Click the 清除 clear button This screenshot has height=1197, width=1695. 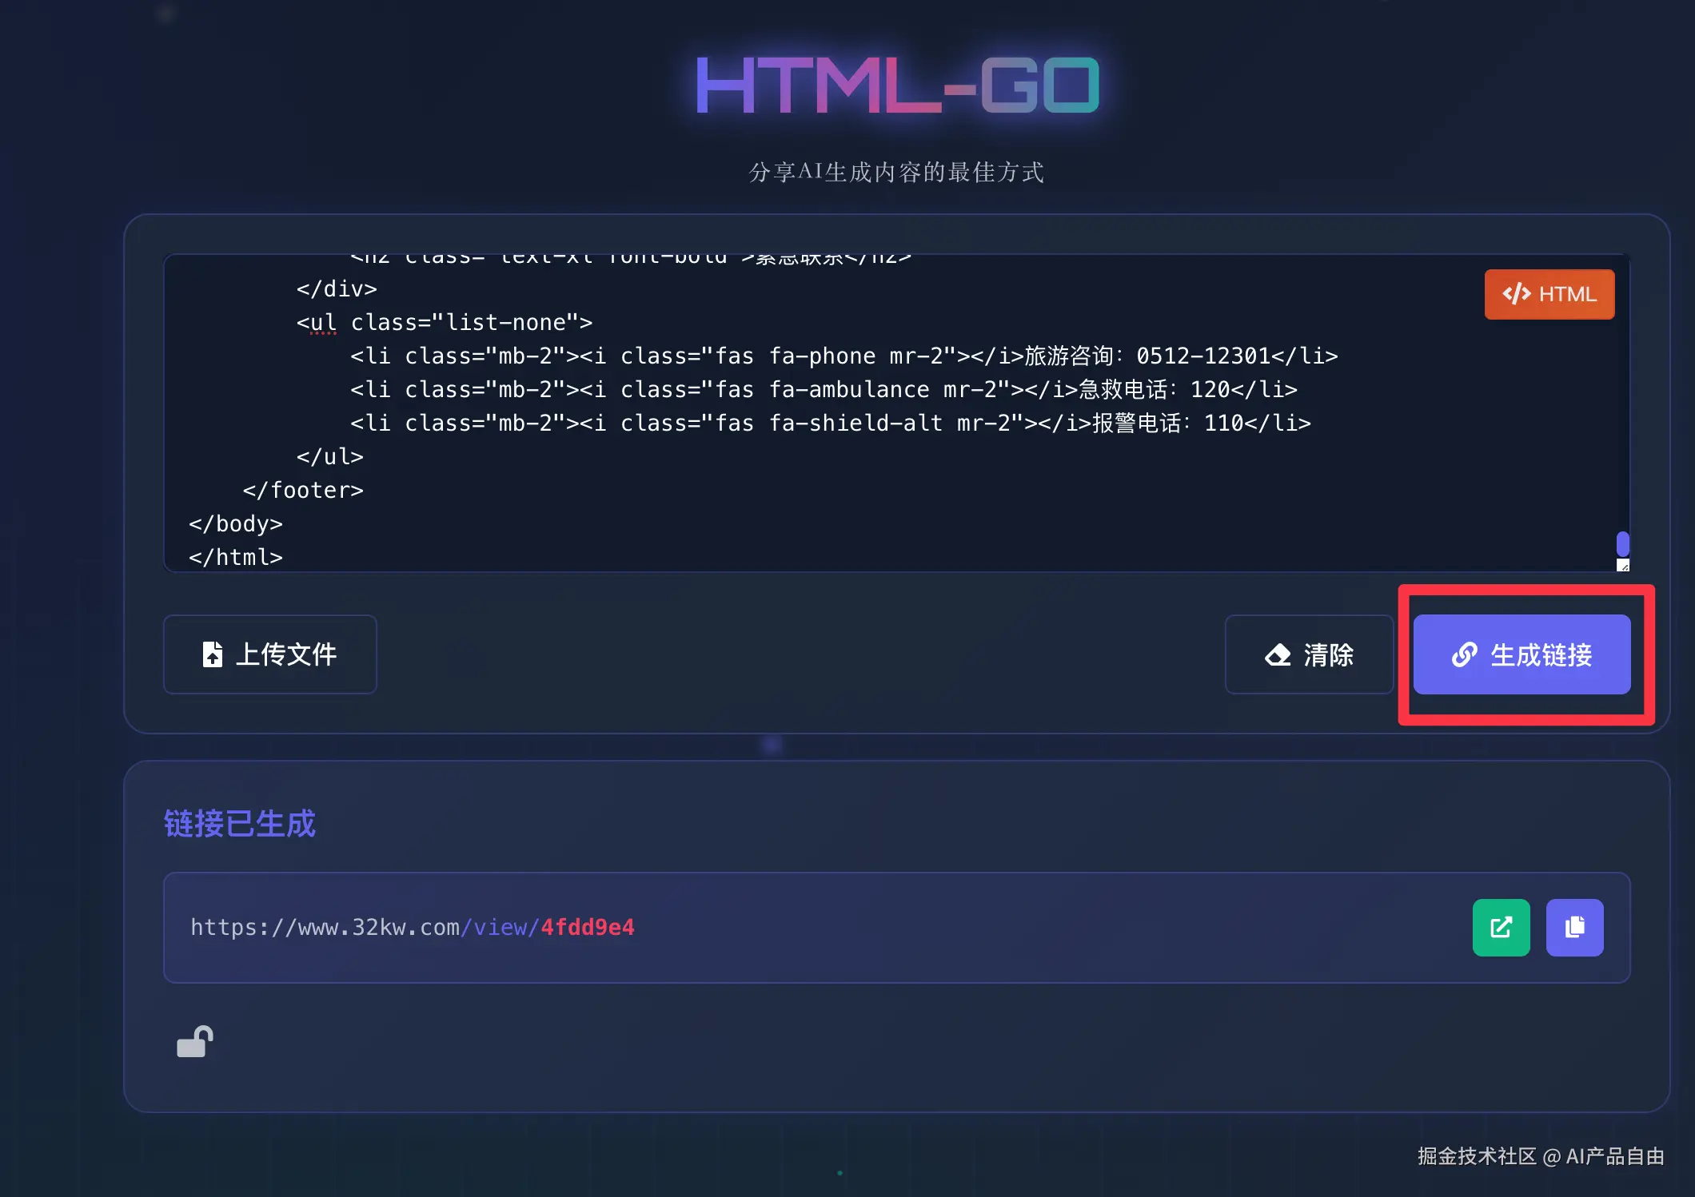(1309, 654)
